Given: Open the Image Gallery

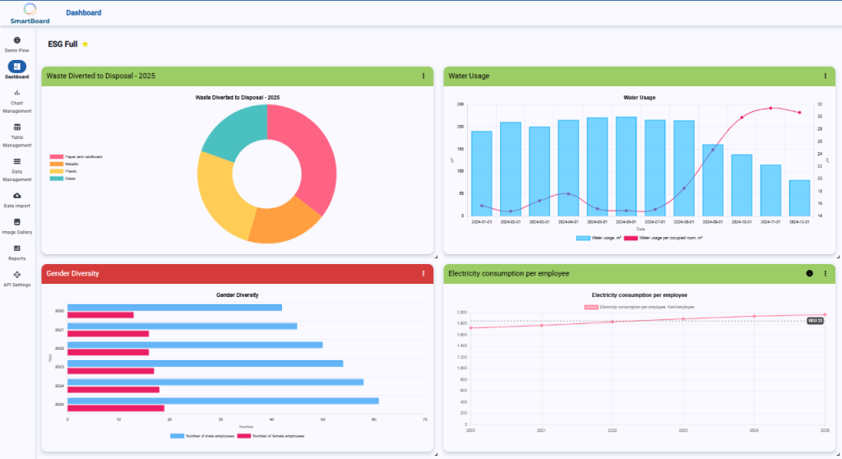Looking at the screenshot, I should point(17,222).
